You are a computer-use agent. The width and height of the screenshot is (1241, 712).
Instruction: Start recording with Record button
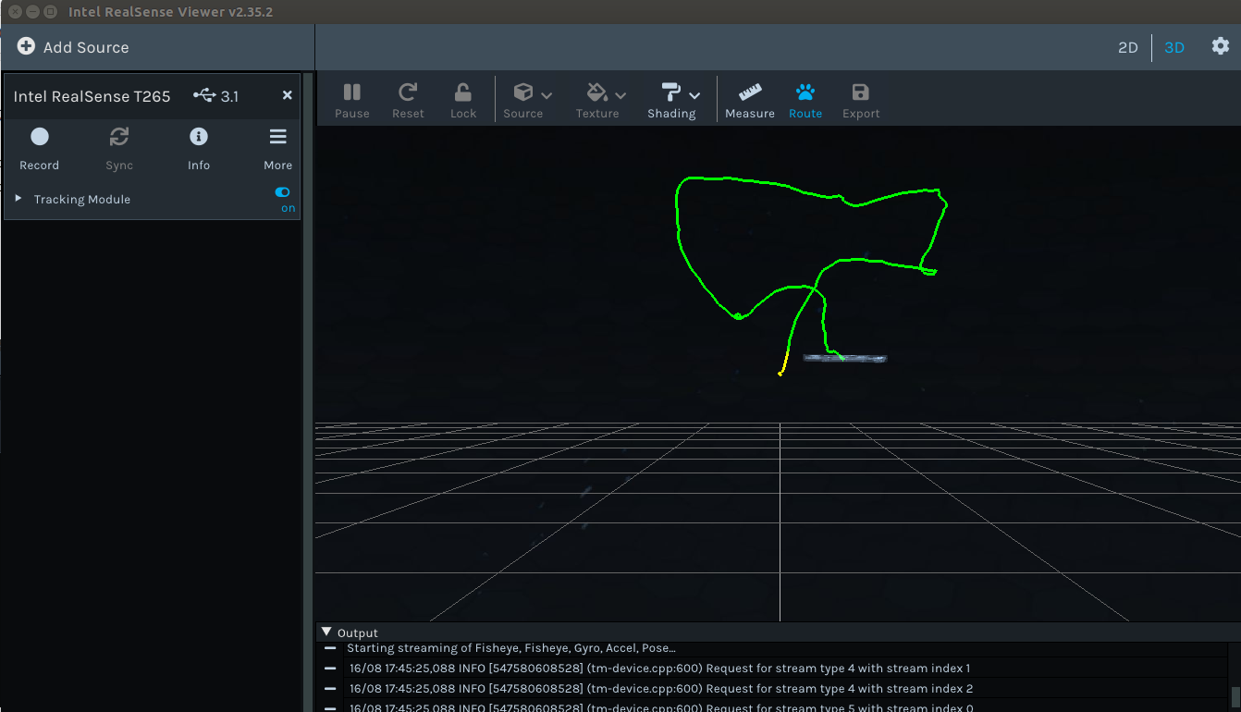tap(39, 148)
